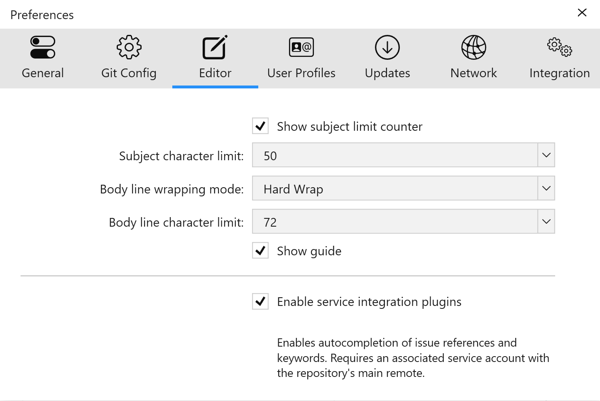Select the Integration gears icon
This screenshot has height=401, width=600.
point(559,46)
